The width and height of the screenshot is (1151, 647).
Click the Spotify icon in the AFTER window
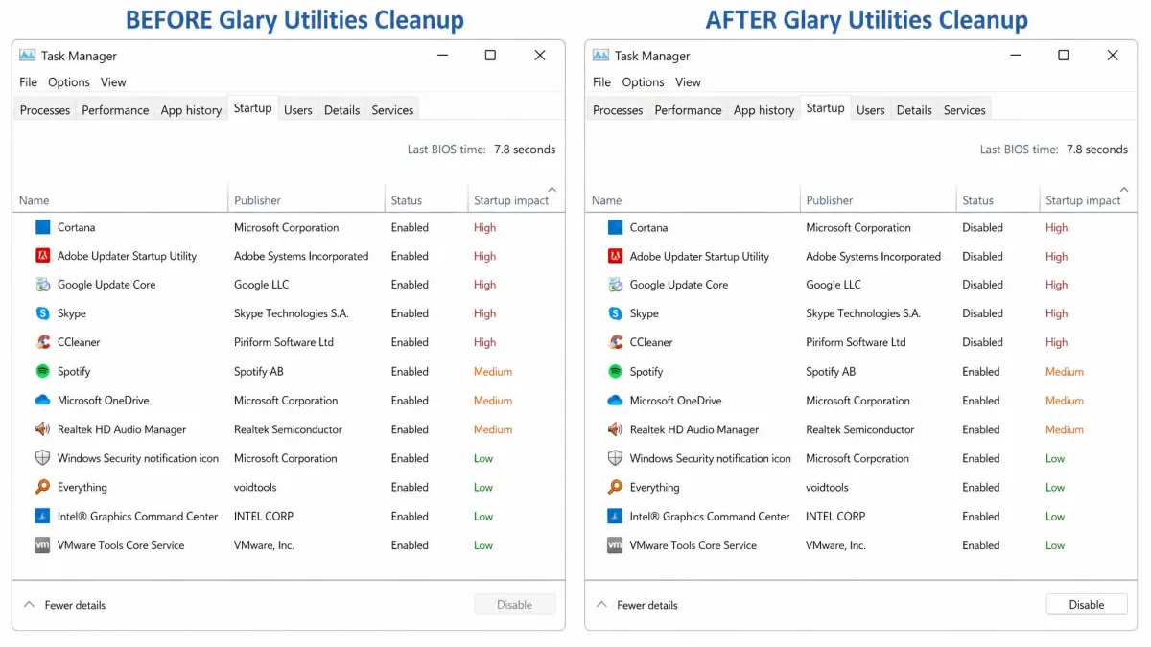pyautogui.click(x=615, y=371)
